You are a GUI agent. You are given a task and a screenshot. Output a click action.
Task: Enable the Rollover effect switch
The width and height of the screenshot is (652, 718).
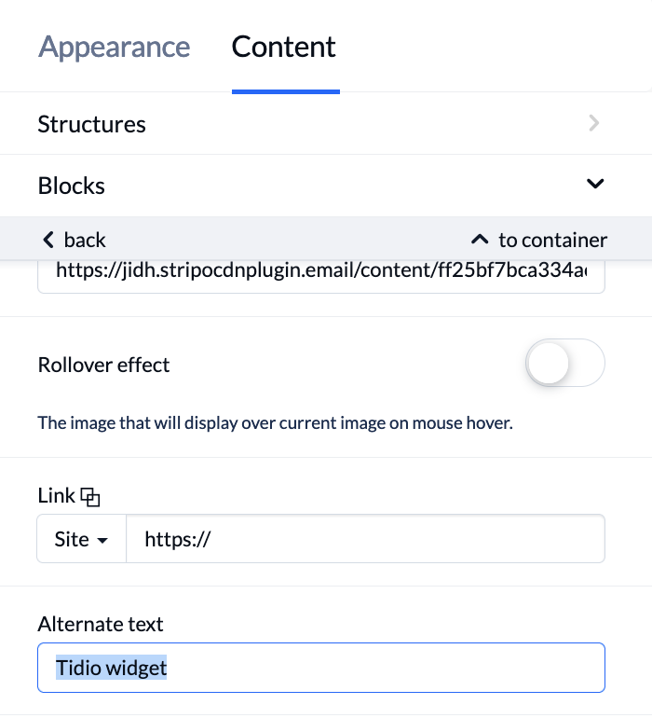click(x=565, y=363)
